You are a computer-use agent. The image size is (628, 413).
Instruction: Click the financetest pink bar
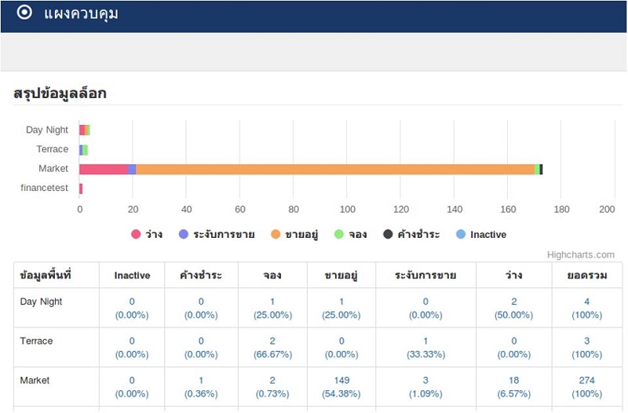[81, 188]
